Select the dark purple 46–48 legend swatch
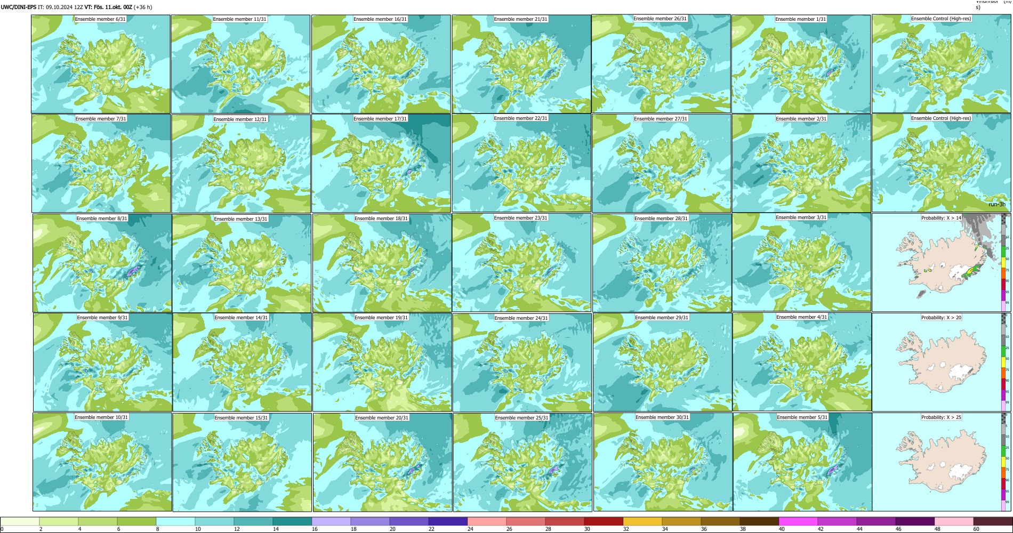 point(915,521)
